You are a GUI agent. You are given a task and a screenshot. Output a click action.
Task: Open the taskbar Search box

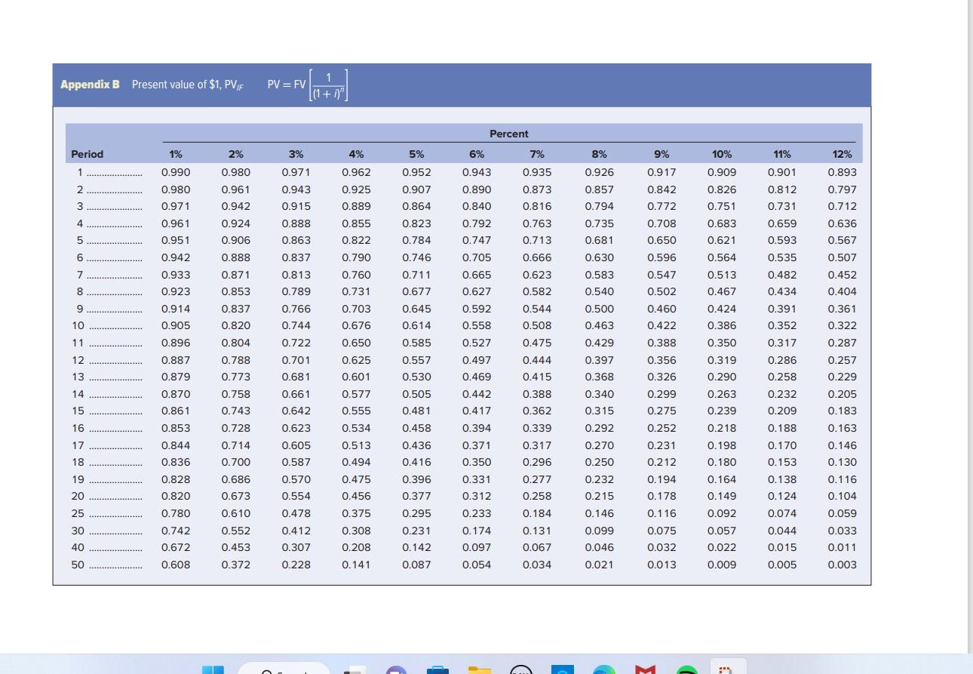[x=284, y=669]
